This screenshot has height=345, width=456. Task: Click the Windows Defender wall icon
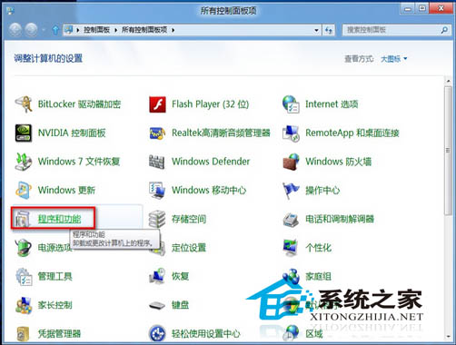(x=157, y=162)
